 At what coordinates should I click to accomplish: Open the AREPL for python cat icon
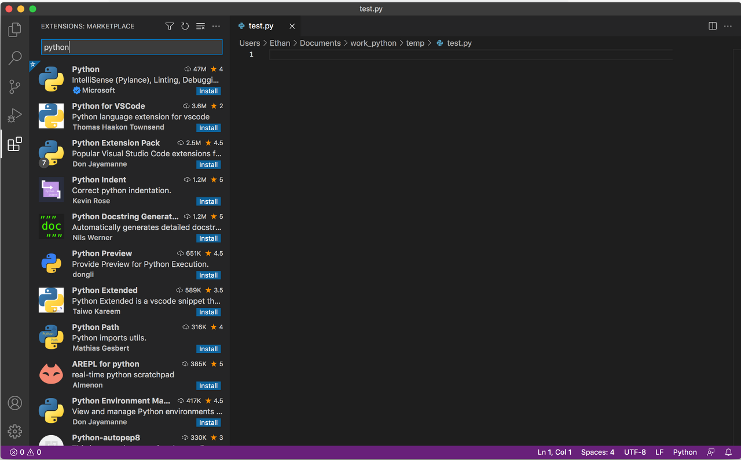click(x=51, y=374)
